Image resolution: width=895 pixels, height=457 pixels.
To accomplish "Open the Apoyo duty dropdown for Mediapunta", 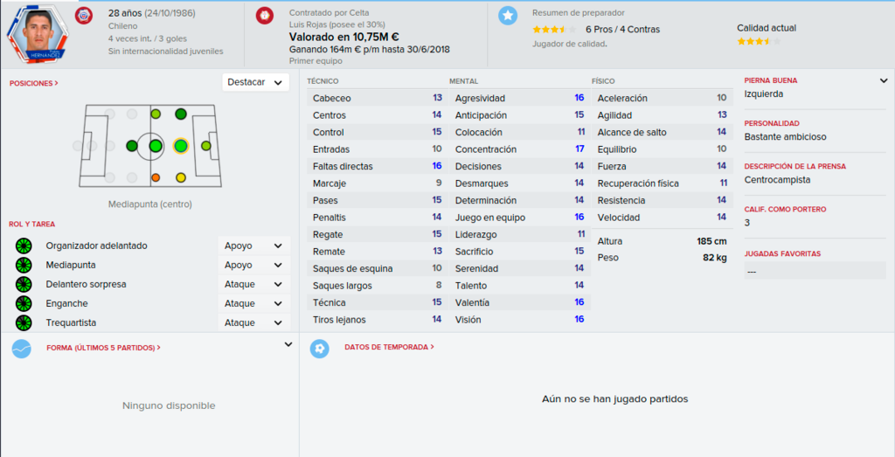I will tap(253, 265).
